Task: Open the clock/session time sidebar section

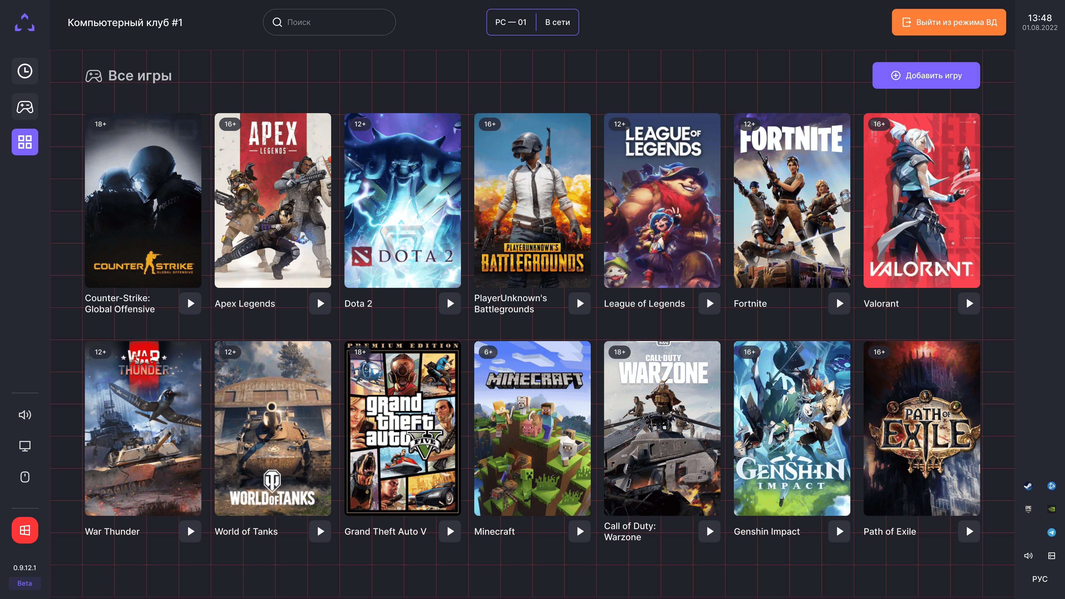Action: point(25,71)
